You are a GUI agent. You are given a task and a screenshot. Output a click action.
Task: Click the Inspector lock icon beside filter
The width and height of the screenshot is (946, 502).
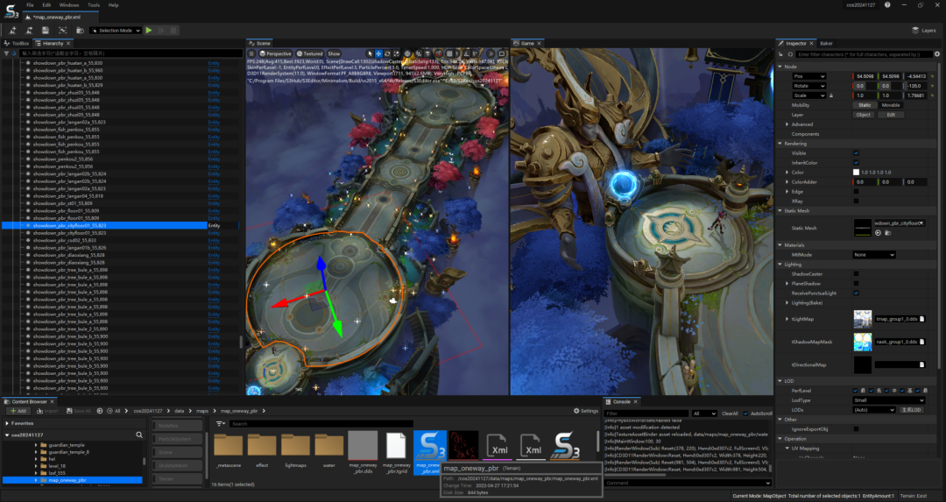[x=780, y=54]
